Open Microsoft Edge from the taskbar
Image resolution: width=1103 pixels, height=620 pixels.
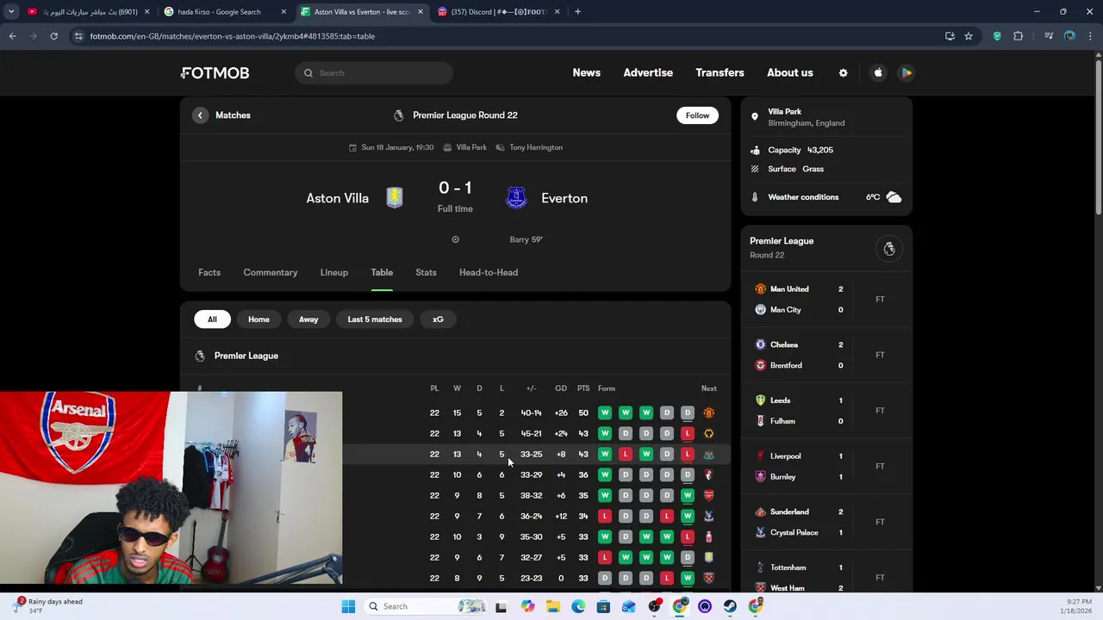578,606
